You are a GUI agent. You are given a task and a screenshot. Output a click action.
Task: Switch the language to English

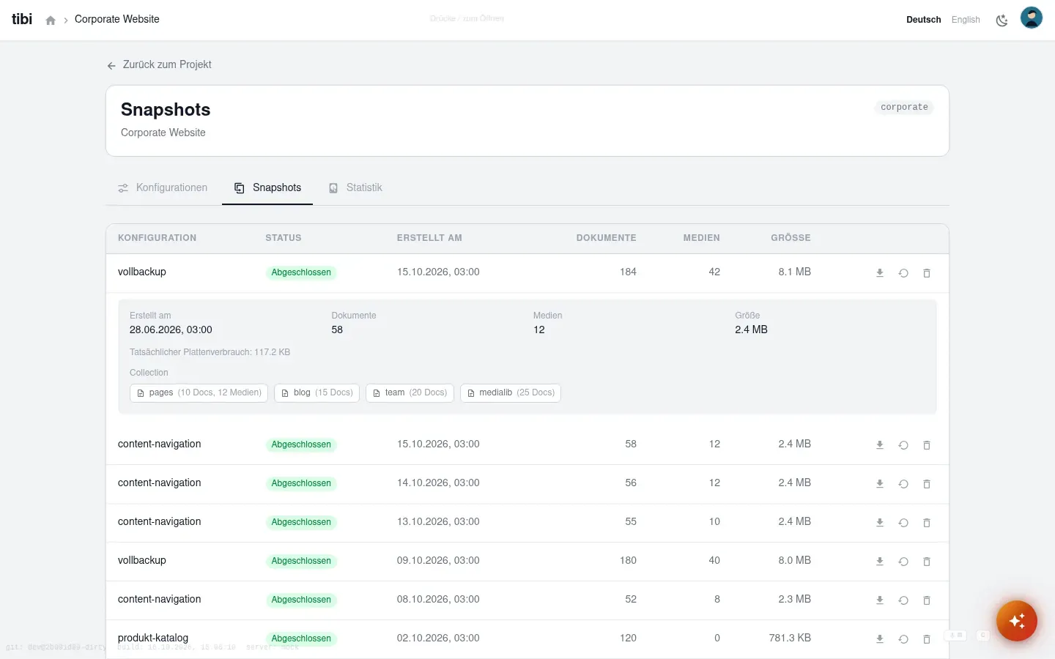(966, 20)
